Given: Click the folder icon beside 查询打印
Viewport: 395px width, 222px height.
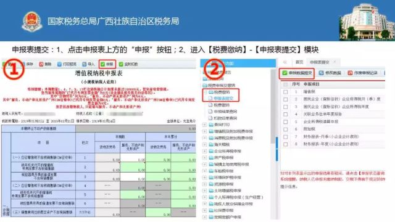Looking at the screenshot, I should (x=211, y=125).
